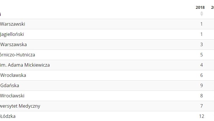The height and width of the screenshot is (121, 214).
Task: Click the 2018 rank 4 cell
Action: [201, 65]
